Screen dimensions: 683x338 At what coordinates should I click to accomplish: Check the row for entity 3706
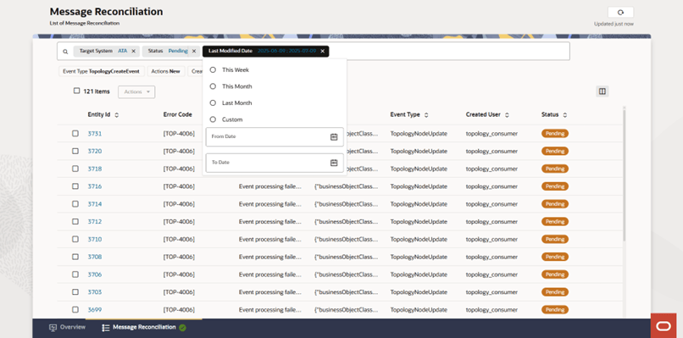point(75,274)
